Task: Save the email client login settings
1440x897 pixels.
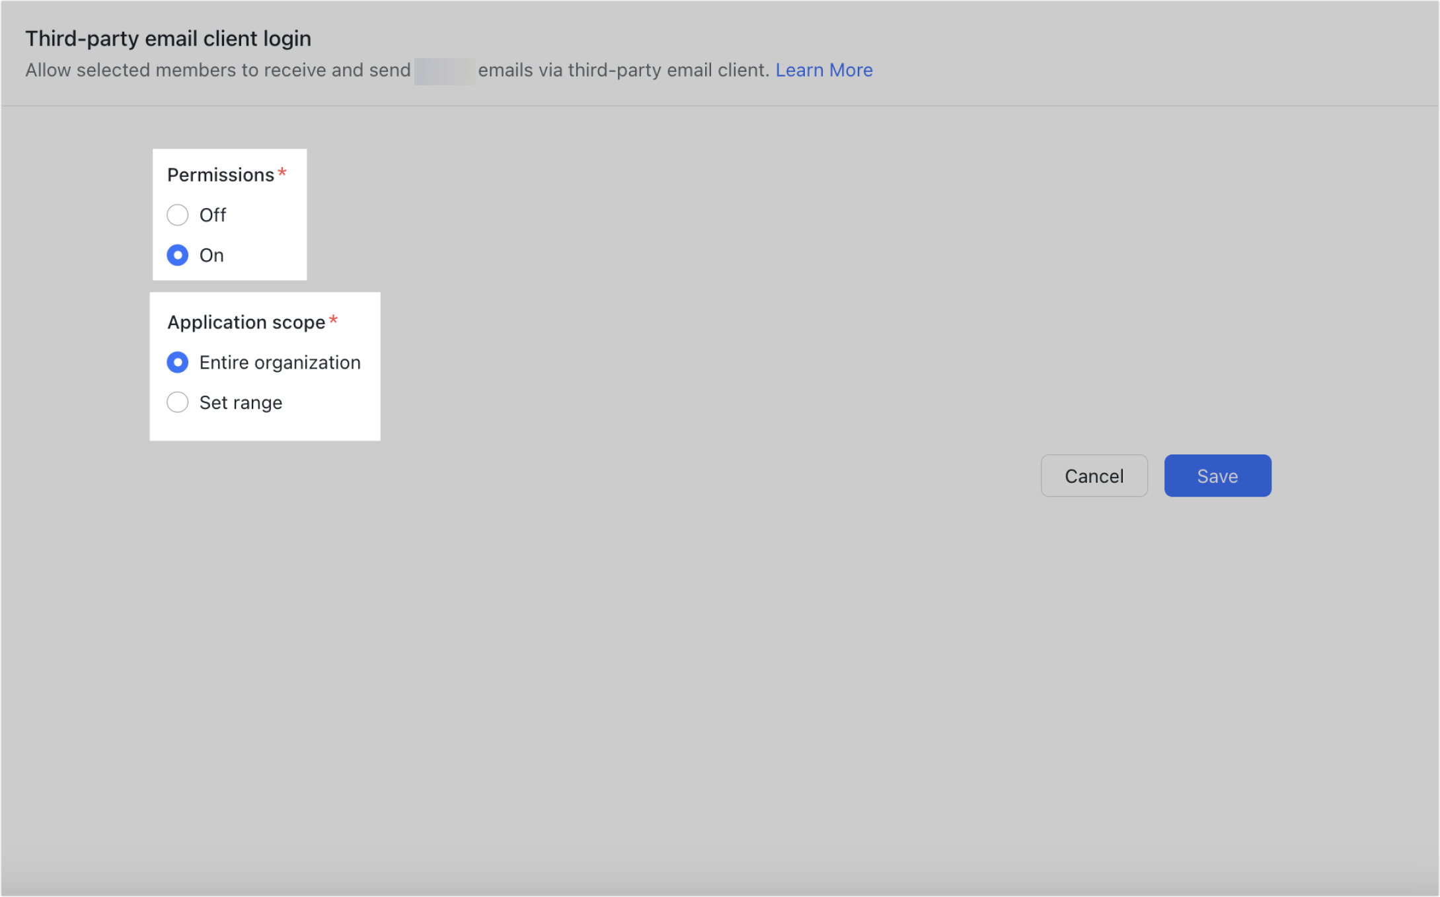Action: click(1217, 476)
